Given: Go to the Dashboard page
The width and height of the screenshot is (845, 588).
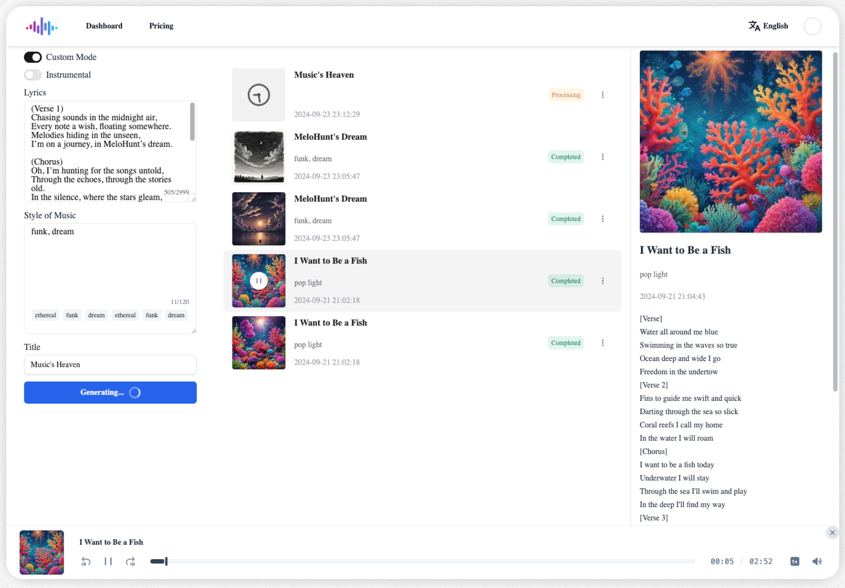Looking at the screenshot, I should 104,26.
